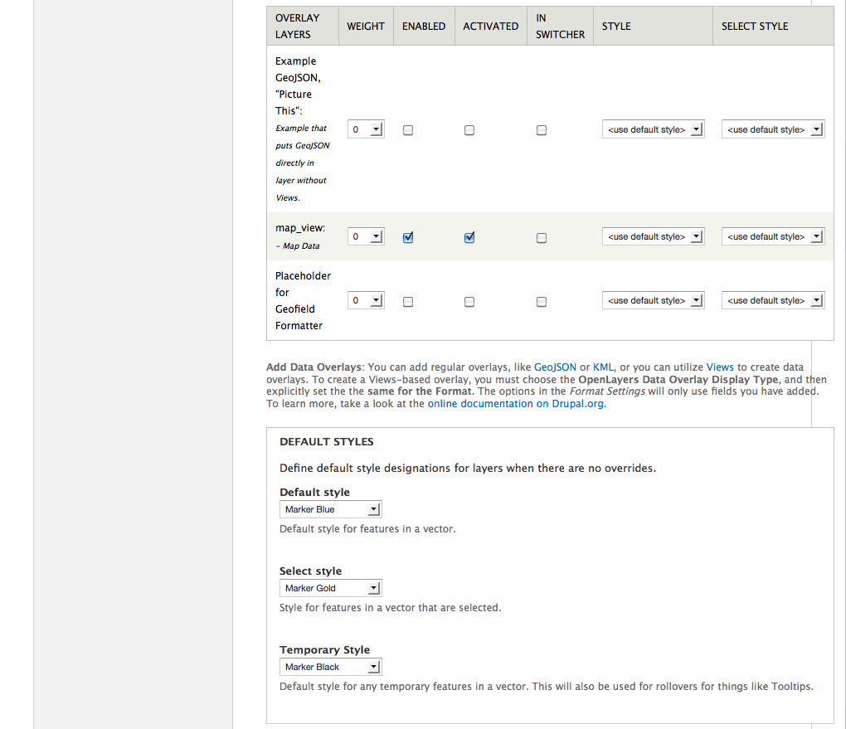Screen dimensions: 846x729
Task: Open weight dropdown for Geofield Formatter placeholder
Action: tap(366, 300)
